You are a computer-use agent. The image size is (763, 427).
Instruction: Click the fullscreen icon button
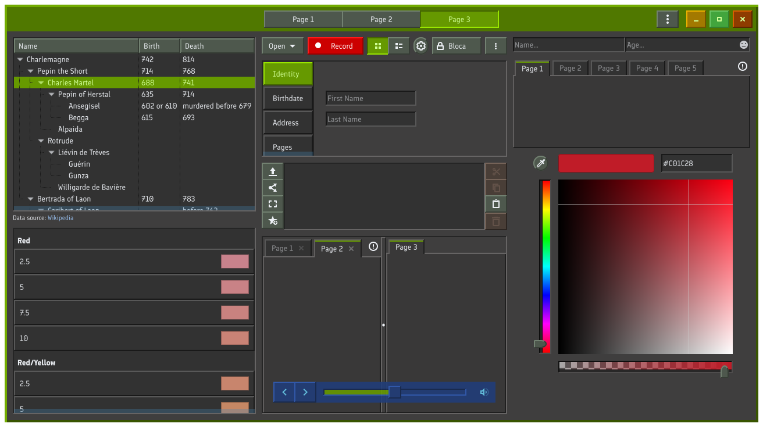point(272,204)
